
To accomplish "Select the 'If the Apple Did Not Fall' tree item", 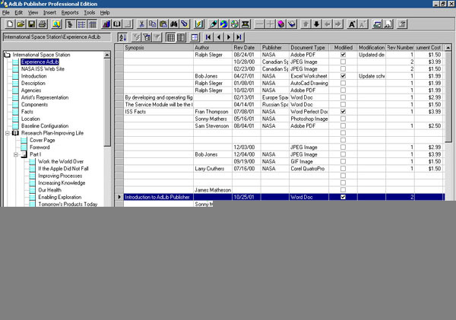I will tap(63, 169).
